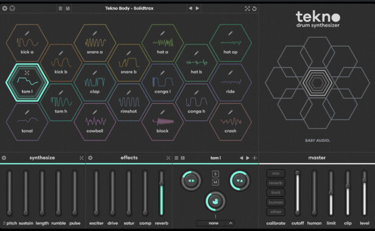Select the tonal drum pad

[x=27, y=122]
